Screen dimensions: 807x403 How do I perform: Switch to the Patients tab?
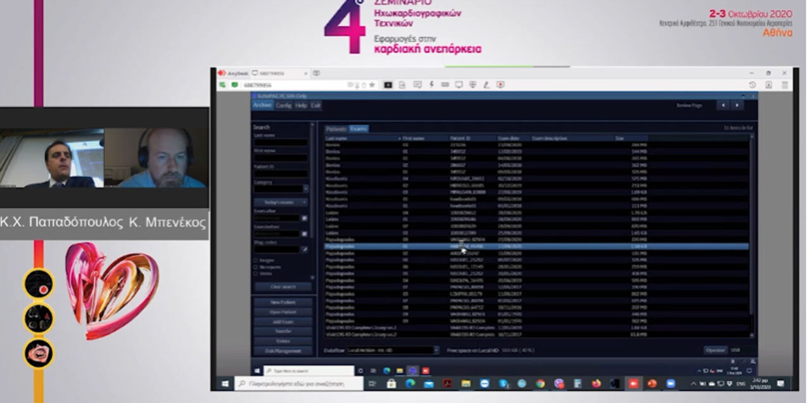336,129
